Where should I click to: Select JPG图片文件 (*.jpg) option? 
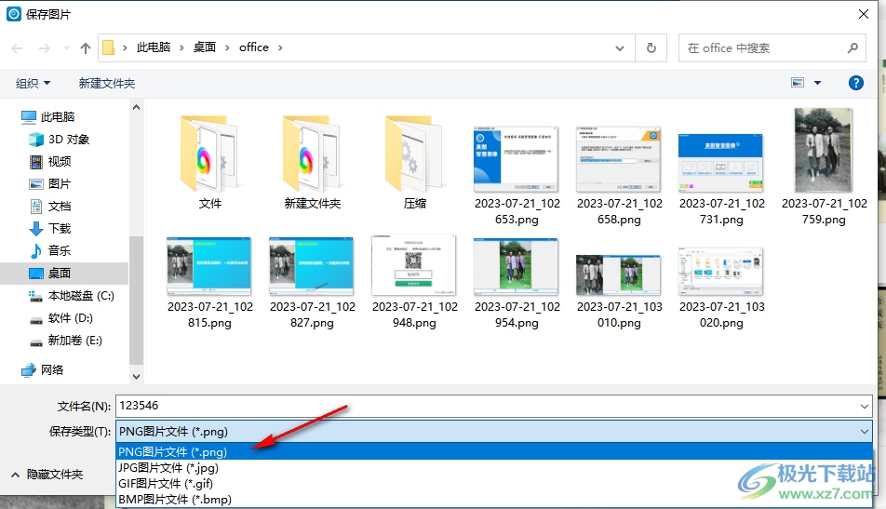point(168,468)
